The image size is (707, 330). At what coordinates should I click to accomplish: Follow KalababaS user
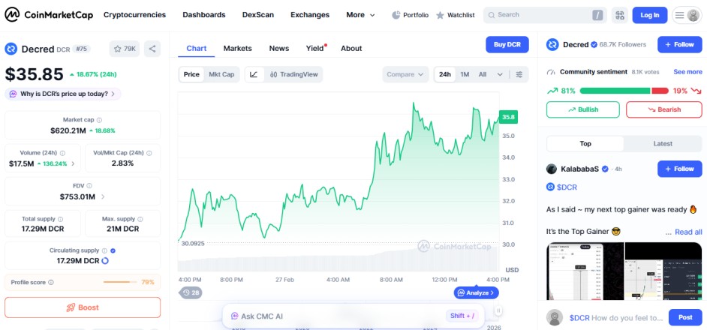pos(679,169)
